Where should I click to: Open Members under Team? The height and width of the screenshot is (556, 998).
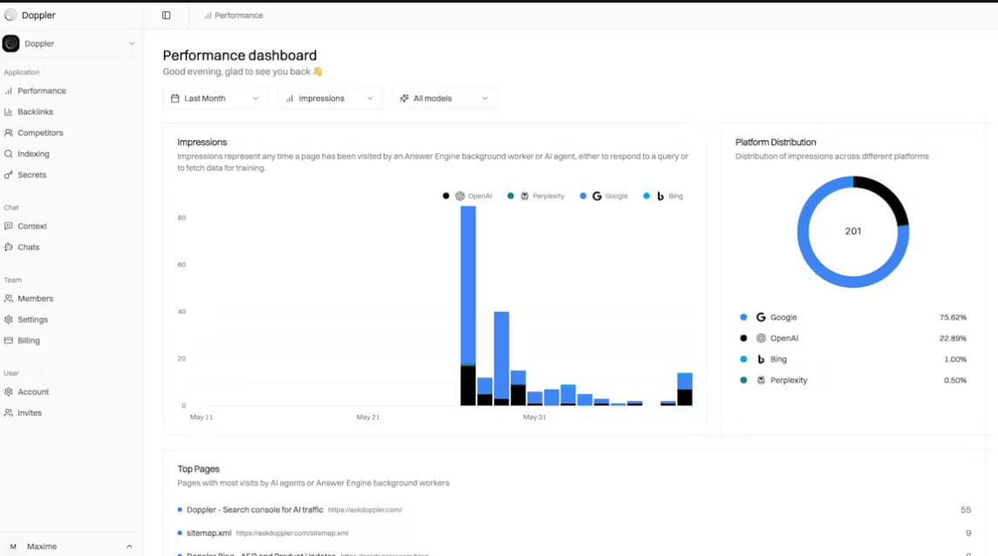pyautogui.click(x=35, y=298)
